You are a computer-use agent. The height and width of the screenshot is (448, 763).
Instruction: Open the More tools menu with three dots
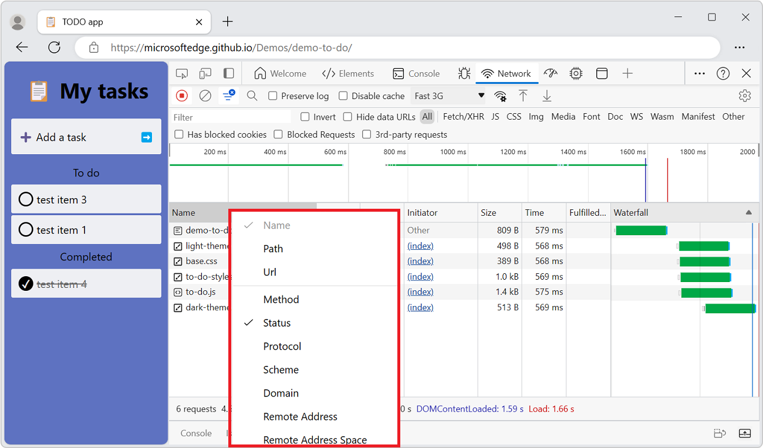click(699, 73)
